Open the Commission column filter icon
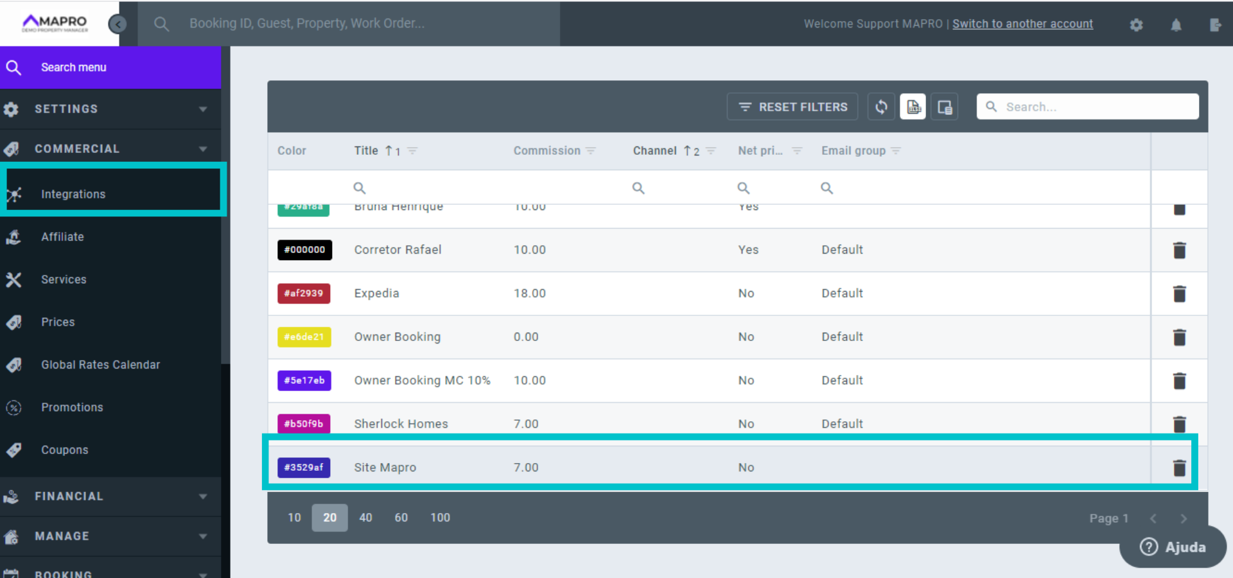The height and width of the screenshot is (578, 1233). point(591,151)
